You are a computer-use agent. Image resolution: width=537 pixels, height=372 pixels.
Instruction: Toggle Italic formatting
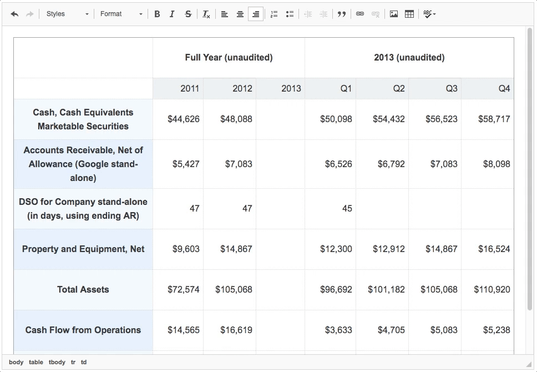pyautogui.click(x=173, y=14)
